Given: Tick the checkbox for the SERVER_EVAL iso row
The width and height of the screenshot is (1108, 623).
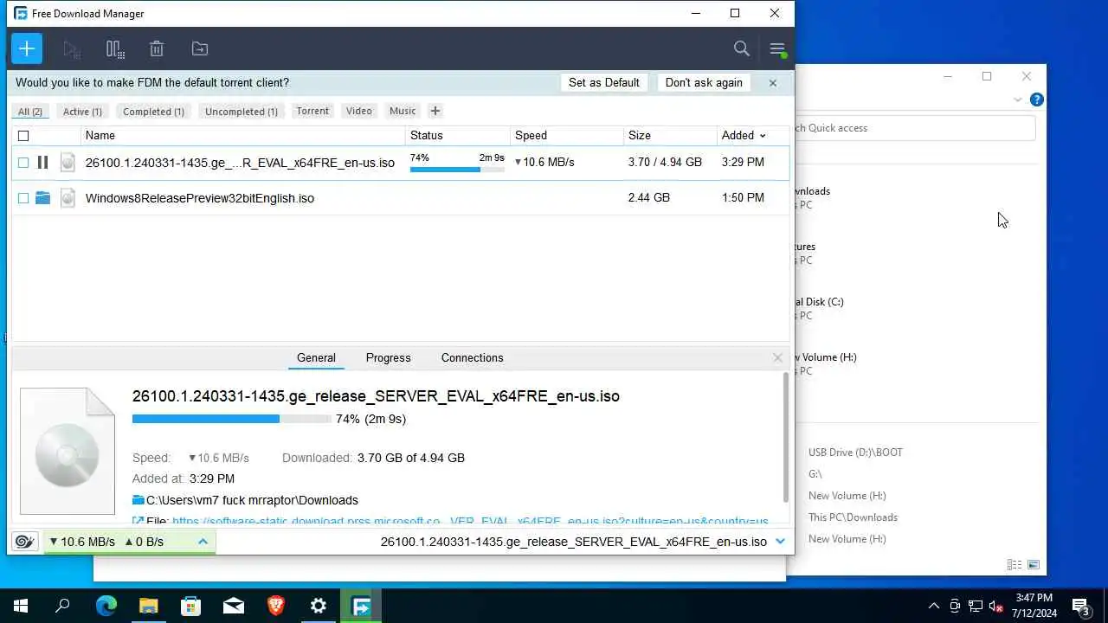Looking at the screenshot, I should (23, 163).
